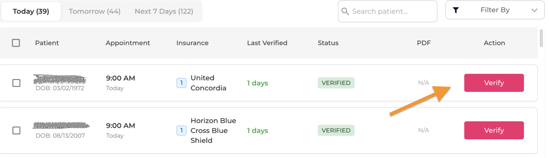Toggle the select-all checkbox in header
Screen dimensions: 549x158
point(16,43)
